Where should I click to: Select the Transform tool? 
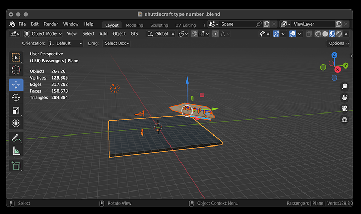(16, 123)
